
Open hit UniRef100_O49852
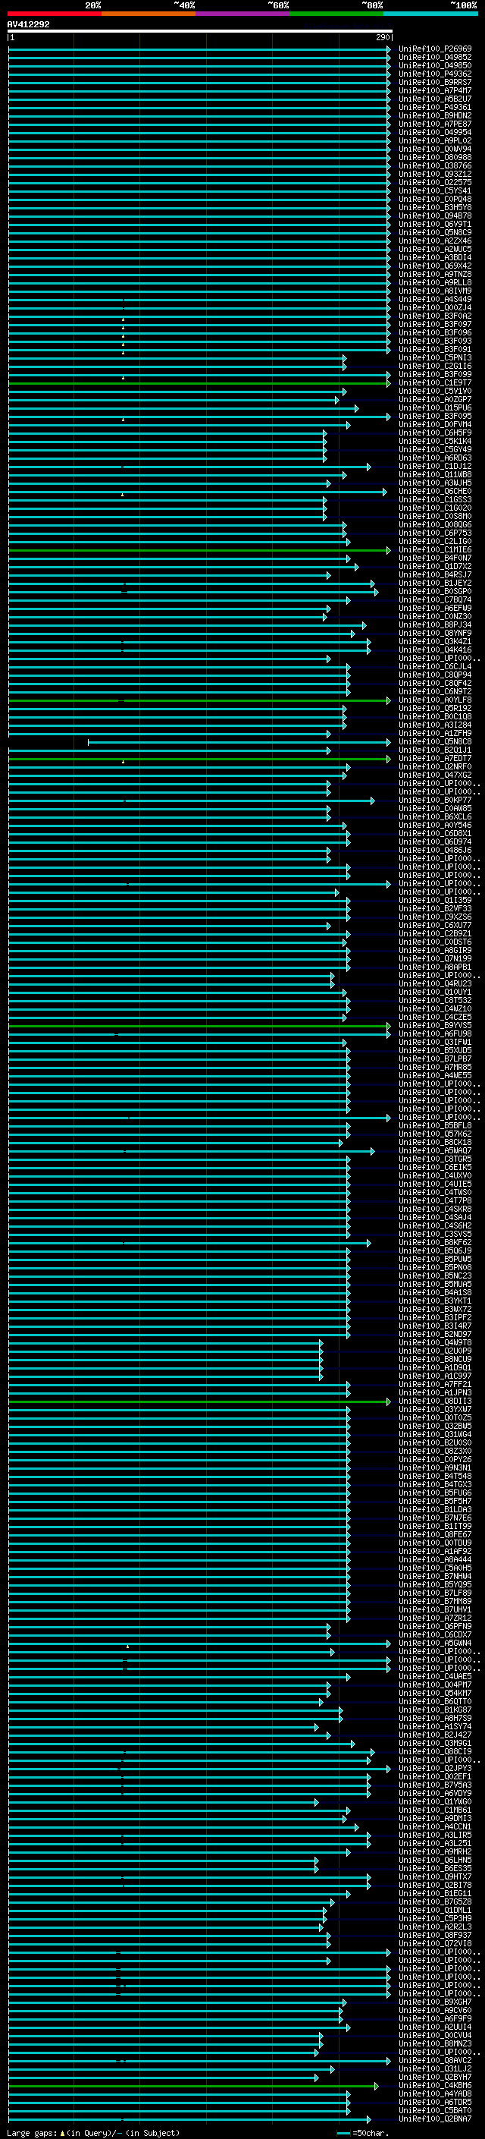434,58
